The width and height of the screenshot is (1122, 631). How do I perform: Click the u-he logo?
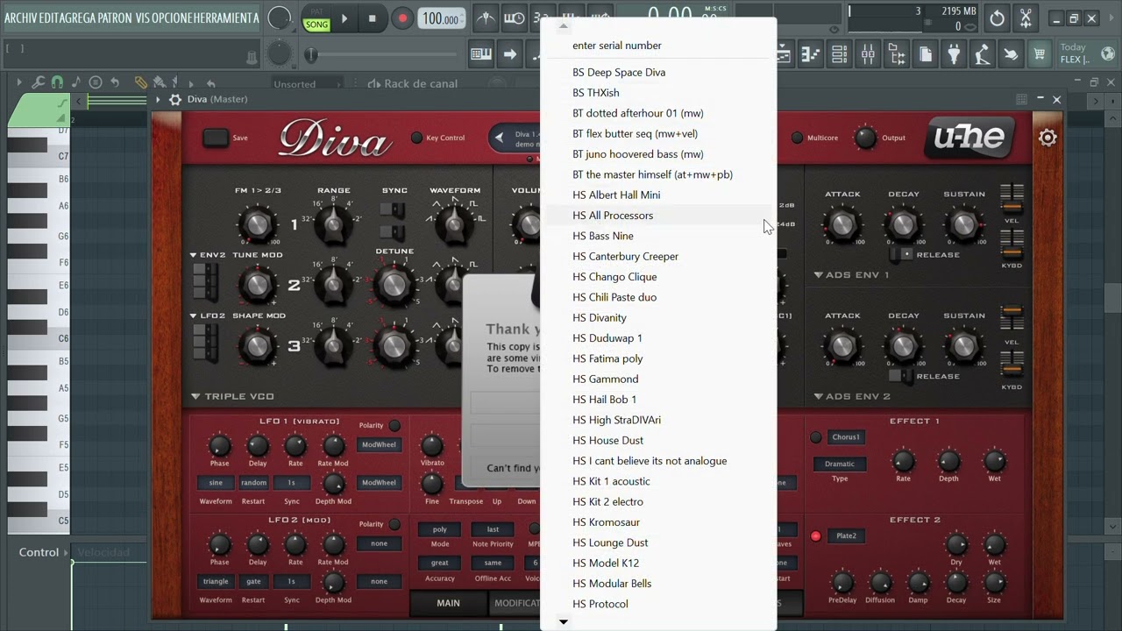[970, 138]
